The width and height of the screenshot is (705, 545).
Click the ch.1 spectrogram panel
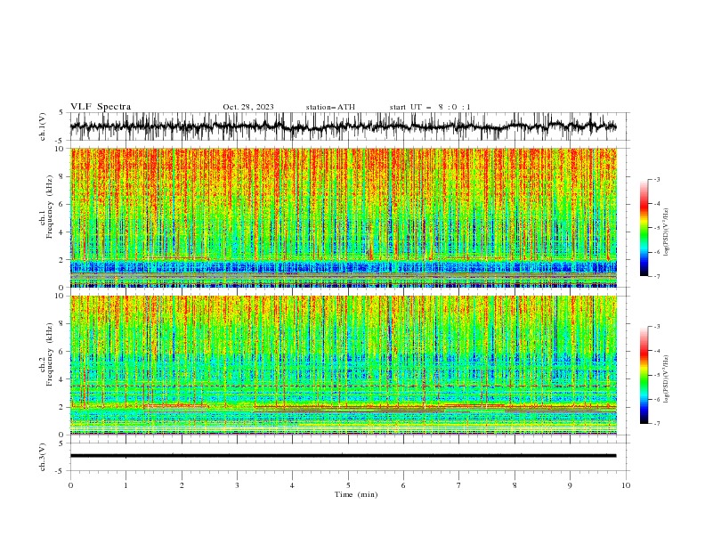[x=343, y=217]
